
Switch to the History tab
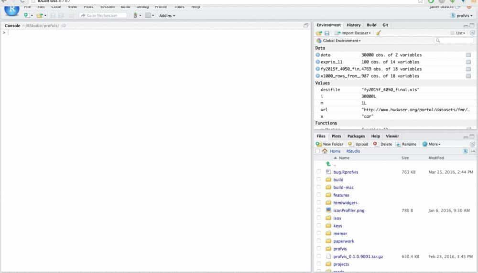[354, 25]
